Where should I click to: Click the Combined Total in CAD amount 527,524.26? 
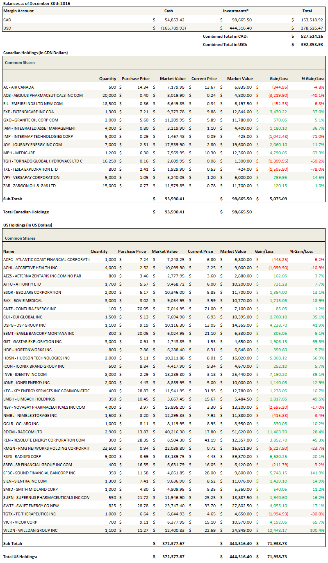click(311, 36)
